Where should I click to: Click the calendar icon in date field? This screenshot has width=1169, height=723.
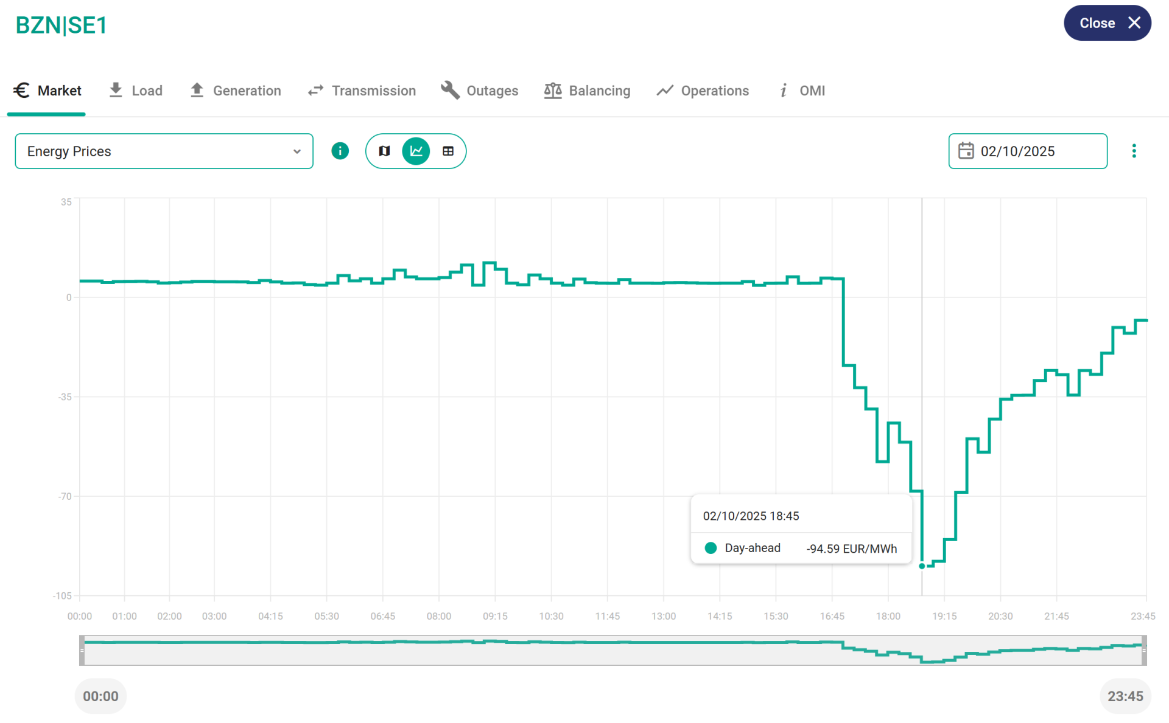coord(966,151)
